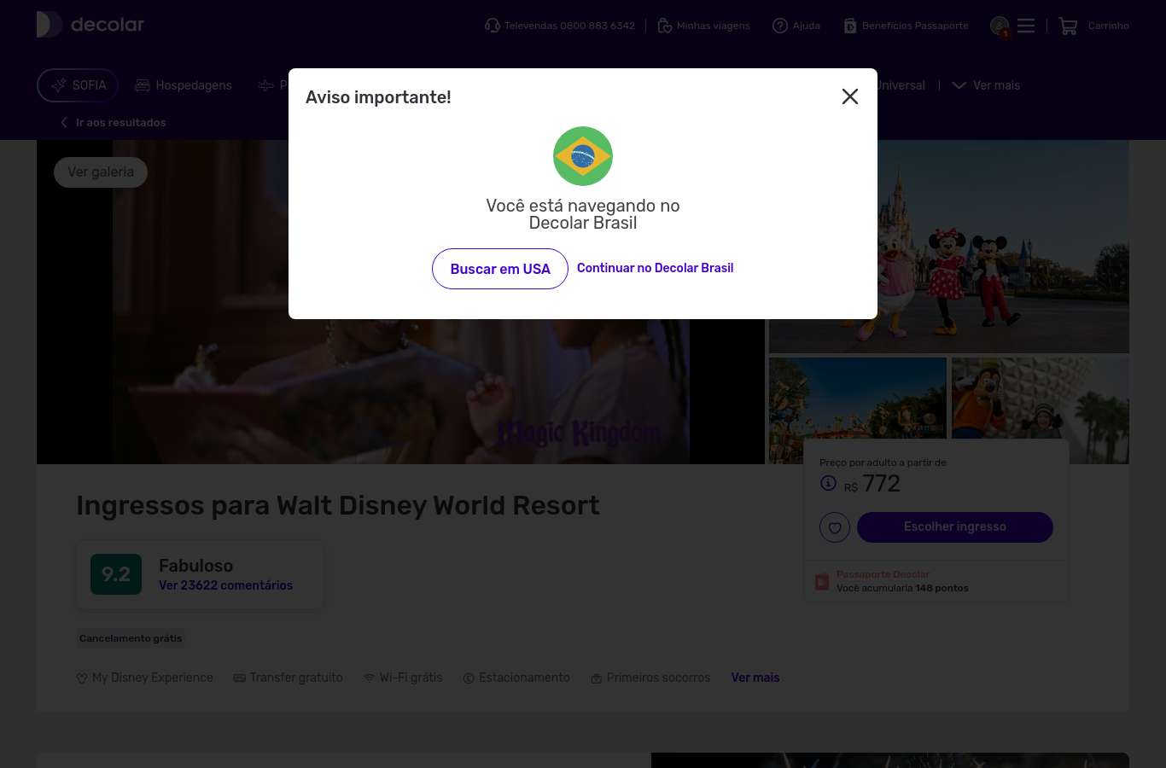
Task: Click the Passaporte Decolar text
Action: coord(883,574)
